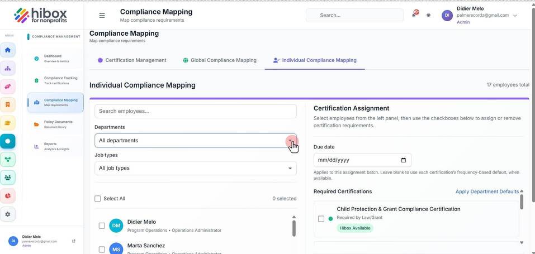Screen dimensions: 535x254
Task: Open Dashboard in compliance menu
Action: pos(55,58)
